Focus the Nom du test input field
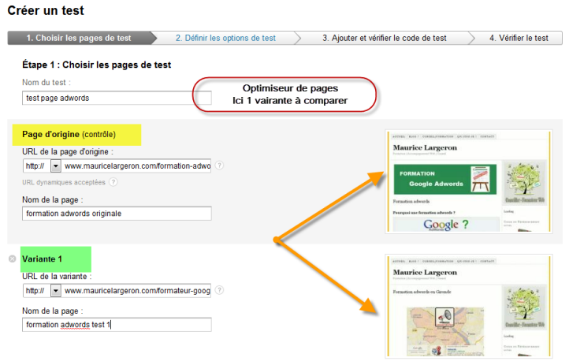Image resolution: width=569 pixels, height=361 pixels. [x=117, y=98]
